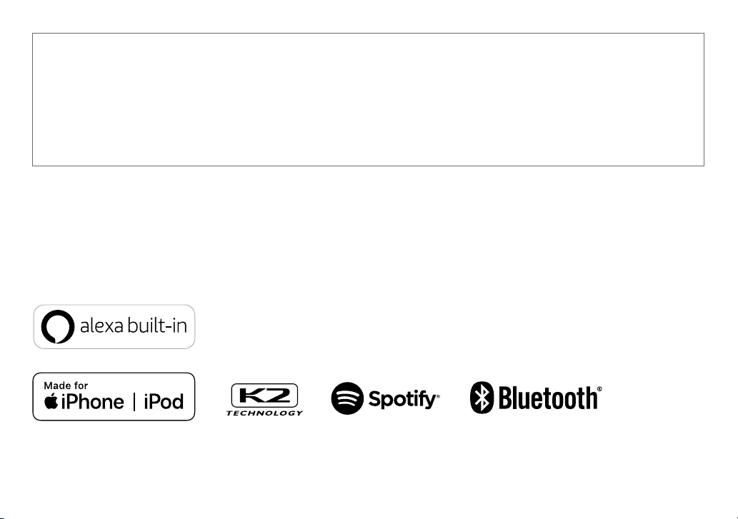Click the letter S in Spotify
Screen dimensions: 738x519
click(374, 398)
